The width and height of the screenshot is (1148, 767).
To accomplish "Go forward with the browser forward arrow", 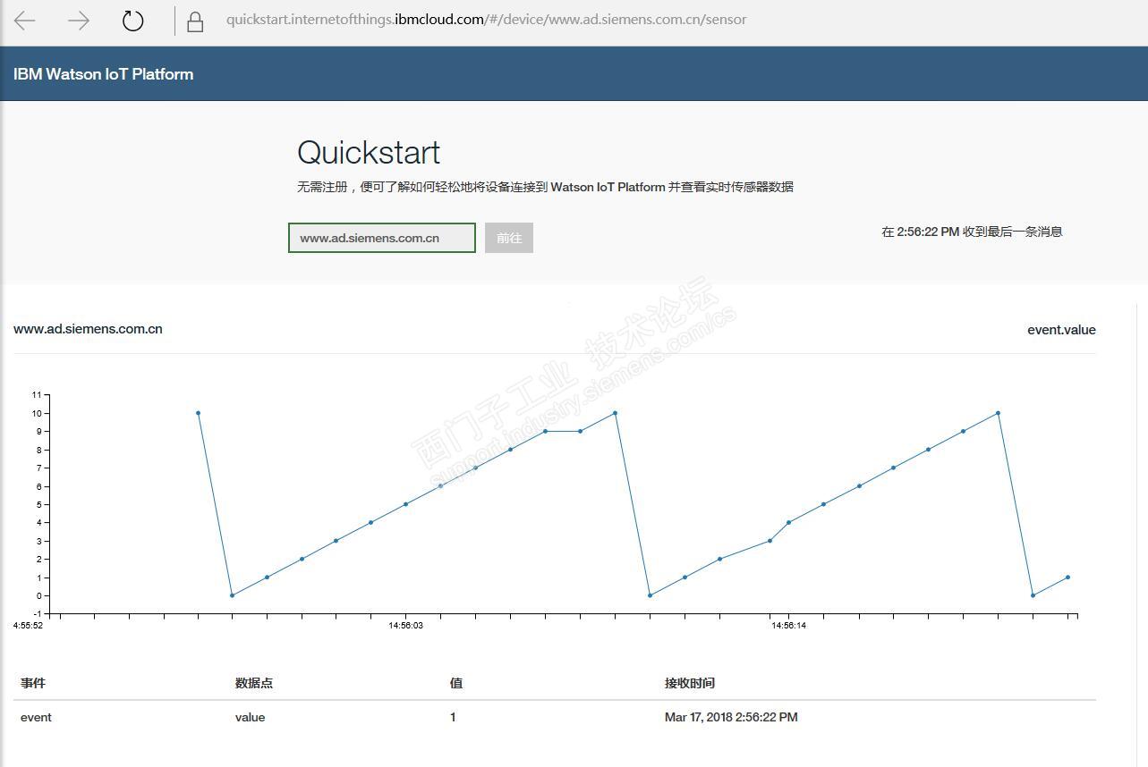I will (79, 21).
